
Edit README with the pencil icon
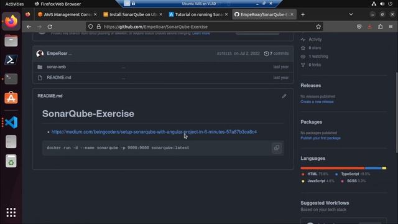click(284, 96)
